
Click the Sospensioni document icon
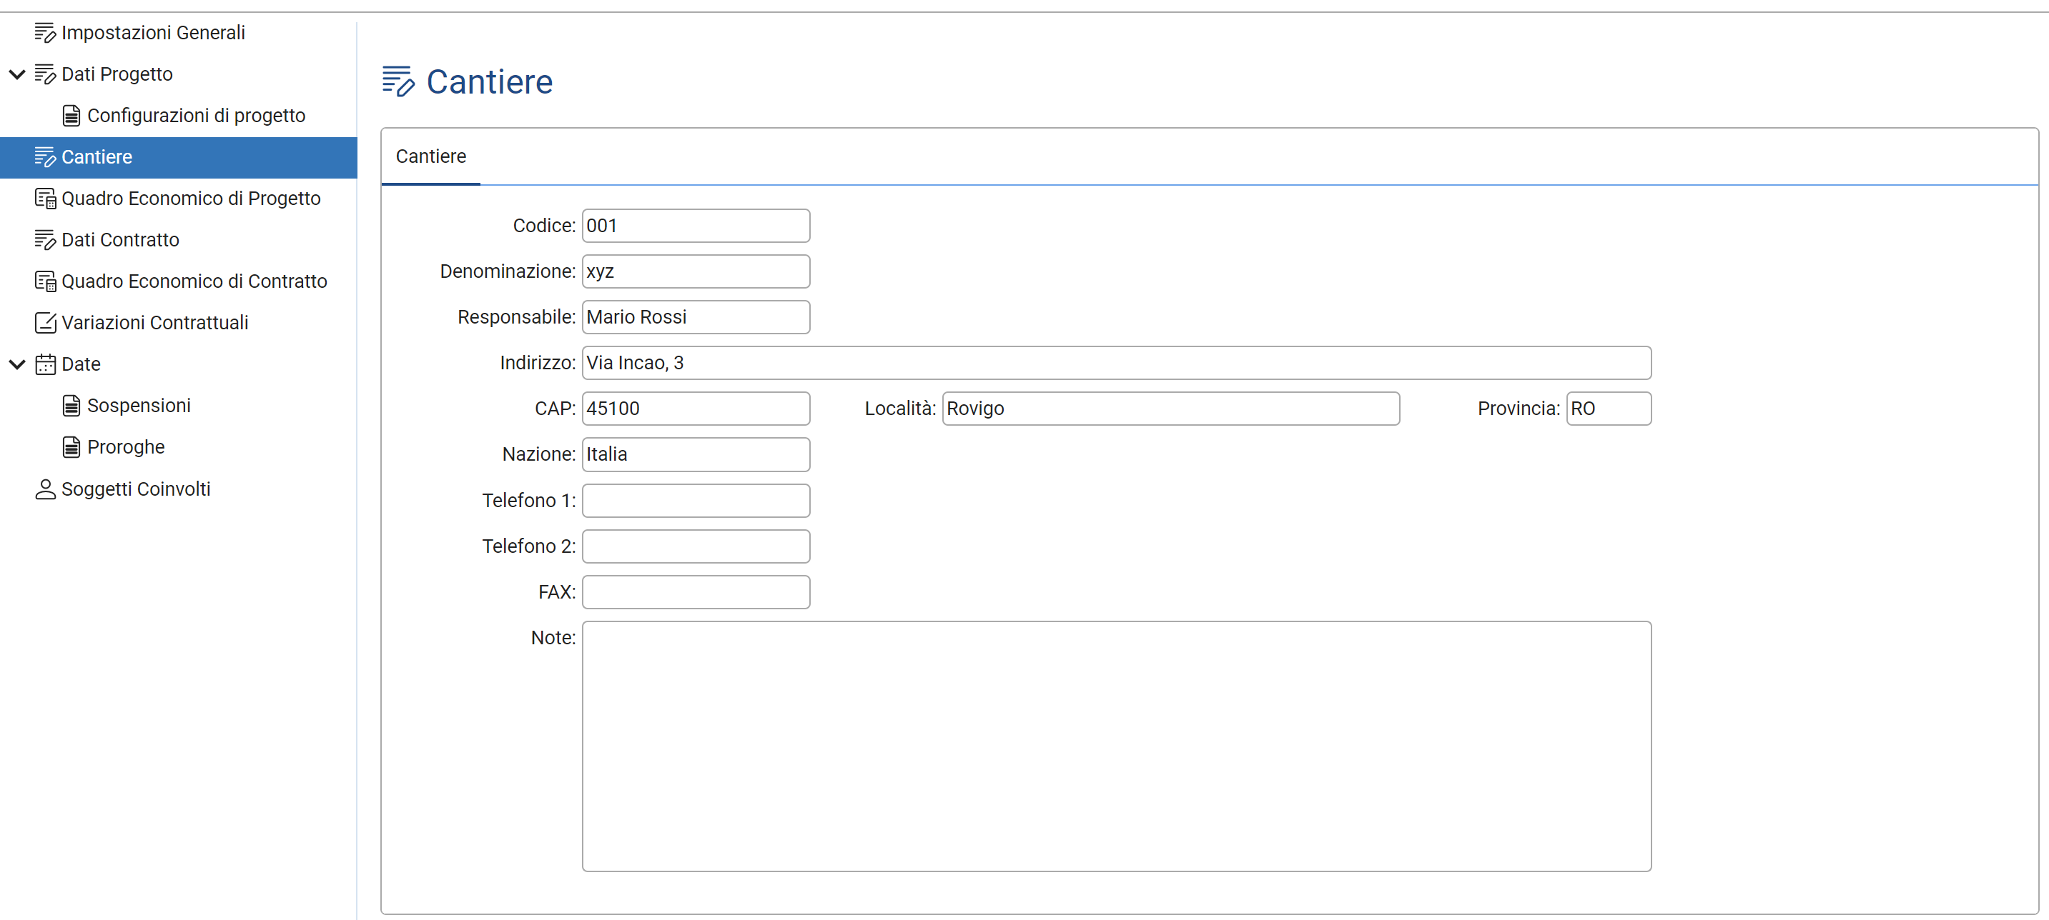point(71,406)
